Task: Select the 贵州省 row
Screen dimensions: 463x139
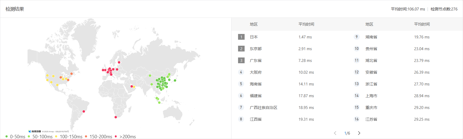Action: pos(405,49)
